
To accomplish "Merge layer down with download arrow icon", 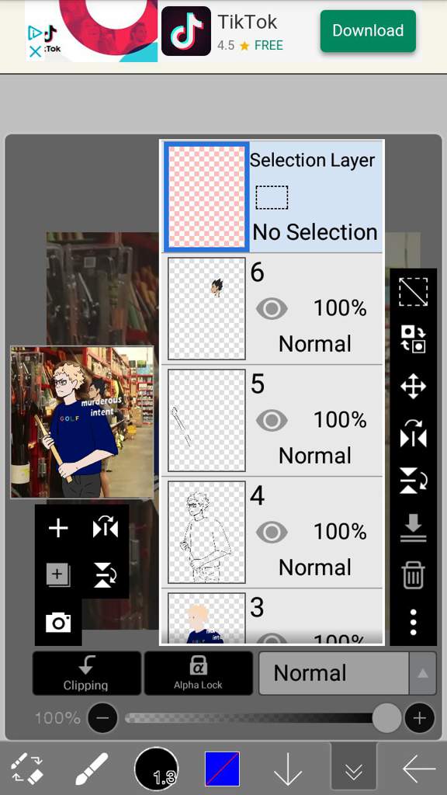I will point(413,528).
